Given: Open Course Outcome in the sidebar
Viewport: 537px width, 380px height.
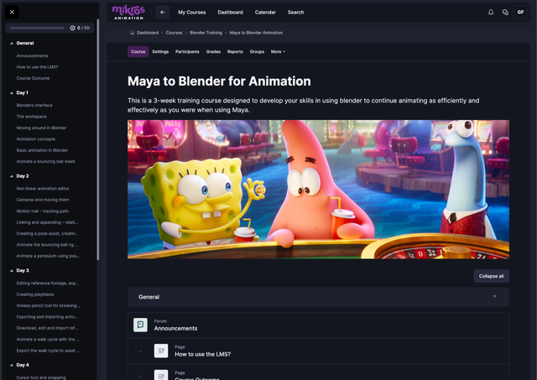Looking at the screenshot, I should [33, 78].
